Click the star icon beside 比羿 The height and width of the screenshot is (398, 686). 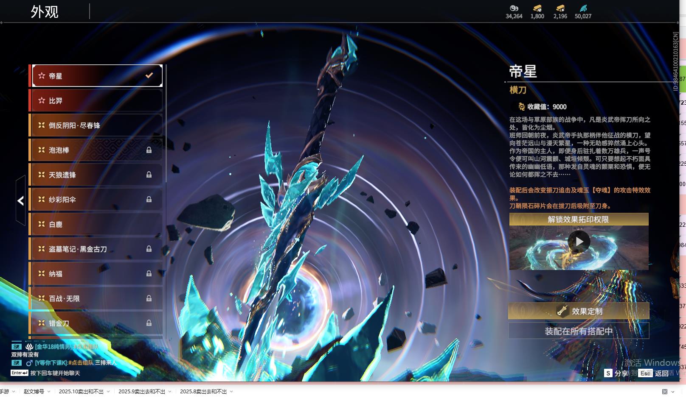click(42, 100)
